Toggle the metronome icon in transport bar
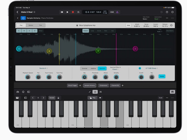 tap(117, 12)
